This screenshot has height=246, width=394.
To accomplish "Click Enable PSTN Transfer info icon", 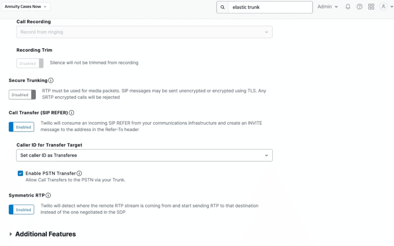I will 79,173.
